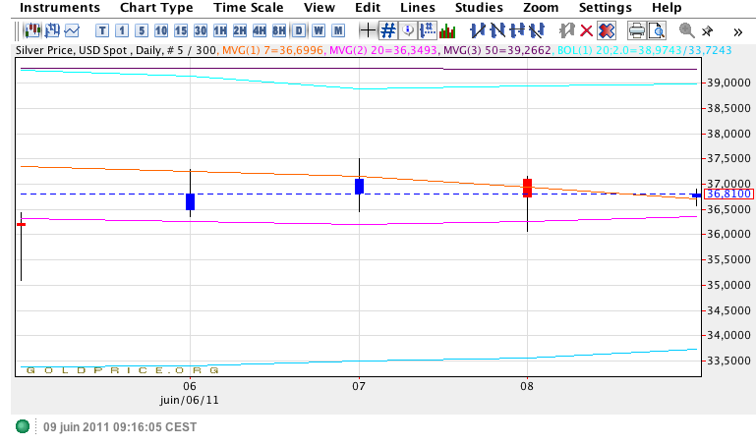
Task: Click the red 36,8100 price marker
Action: click(728, 195)
